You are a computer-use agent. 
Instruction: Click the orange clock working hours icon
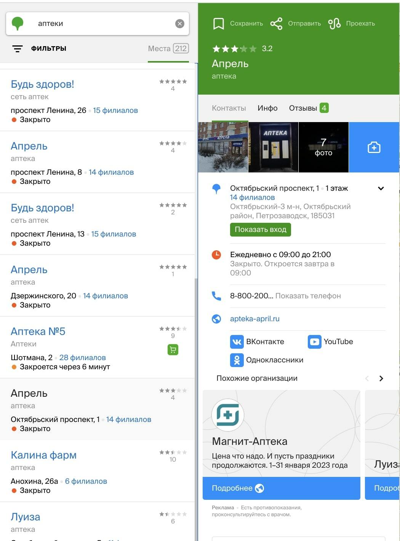pyautogui.click(x=216, y=254)
